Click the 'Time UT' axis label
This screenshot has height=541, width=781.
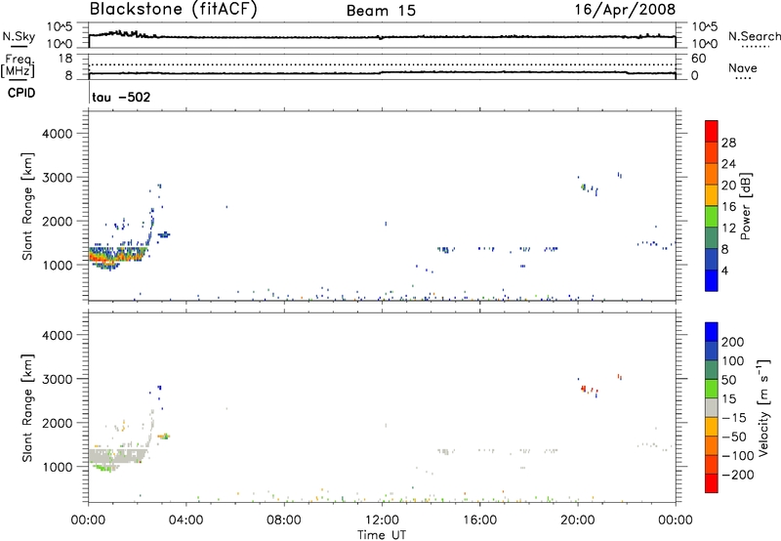pyautogui.click(x=382, y=535)
